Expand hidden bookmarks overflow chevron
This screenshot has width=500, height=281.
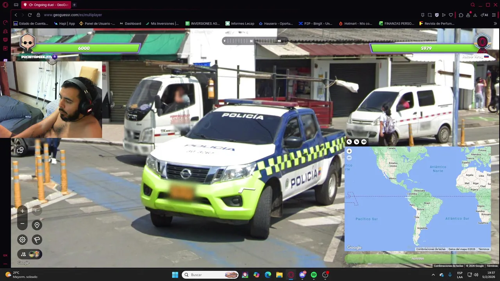495,23
